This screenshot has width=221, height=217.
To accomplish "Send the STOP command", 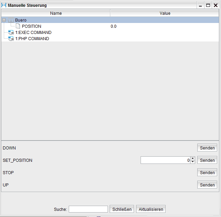I will pyautogui.click(x=207, y=173).
